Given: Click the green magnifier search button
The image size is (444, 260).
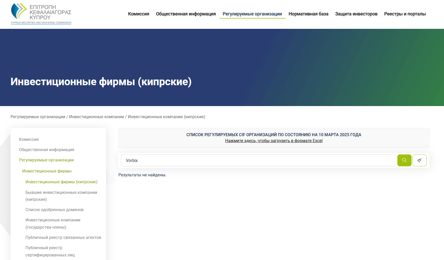Looking at the screenshot, I should pyautogui.click(x=404, y=160).
